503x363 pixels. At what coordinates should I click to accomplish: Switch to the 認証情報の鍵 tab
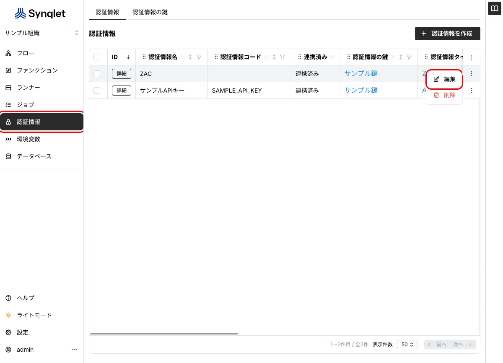150,12
